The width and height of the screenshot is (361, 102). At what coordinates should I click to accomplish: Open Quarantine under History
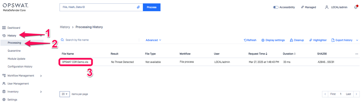tap(14, 51)
